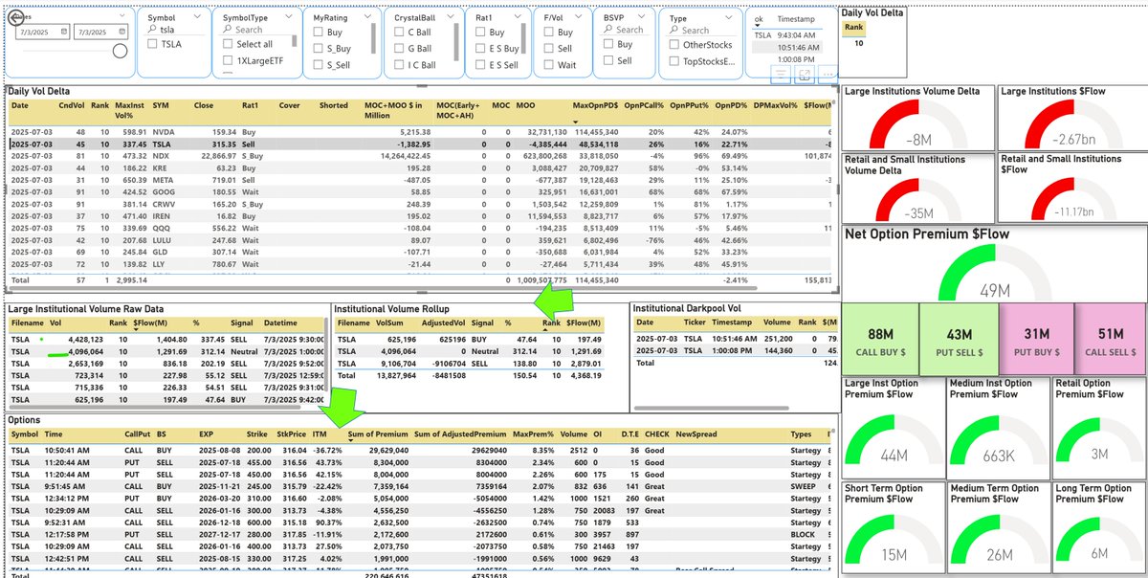Screen dimensions: 1148x578
Task: Click the date range slider handle
Action: (121, 51)
